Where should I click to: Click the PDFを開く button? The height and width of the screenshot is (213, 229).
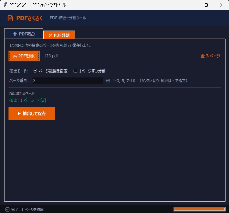(x=24, y=56)
